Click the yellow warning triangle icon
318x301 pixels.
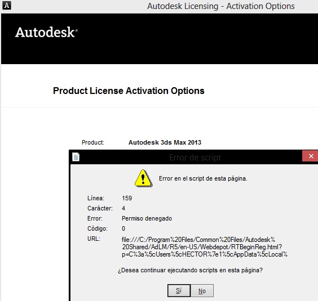(x=143, y=178)
